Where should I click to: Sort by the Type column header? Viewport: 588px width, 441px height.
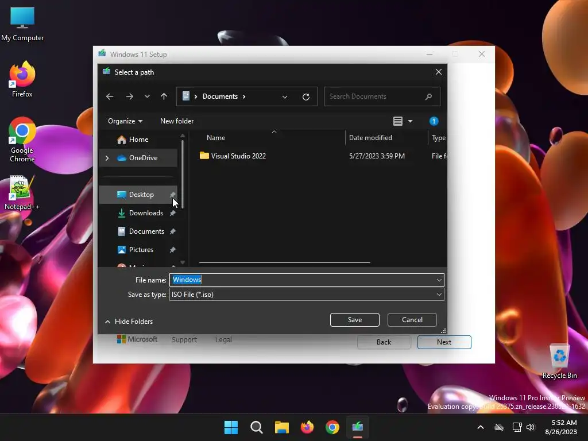(438, 138)
